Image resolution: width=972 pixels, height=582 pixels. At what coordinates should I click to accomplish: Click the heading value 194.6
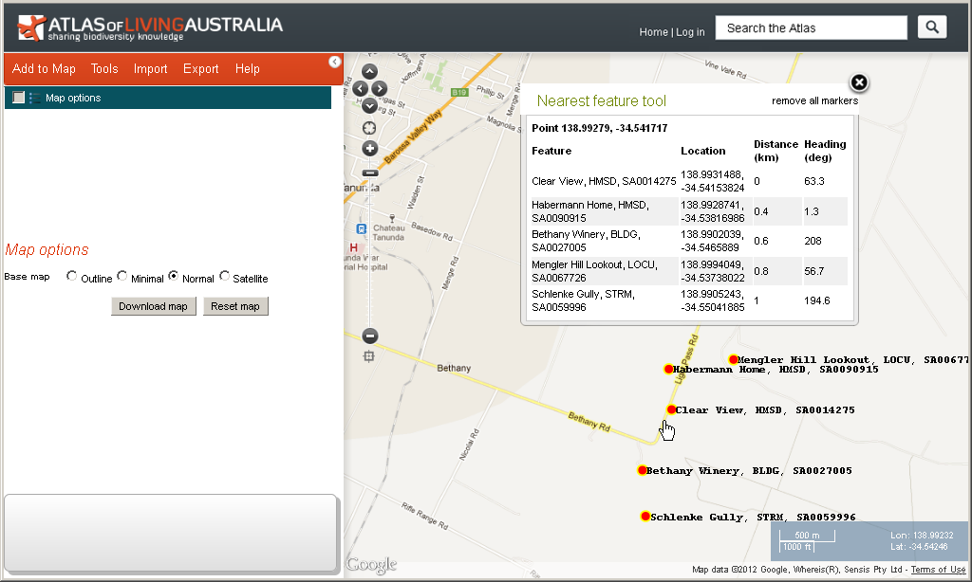click(817, 300)
